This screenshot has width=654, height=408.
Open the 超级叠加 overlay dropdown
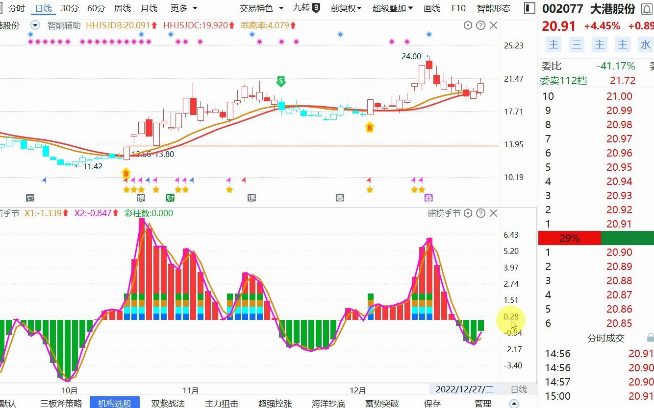[393, 8]
